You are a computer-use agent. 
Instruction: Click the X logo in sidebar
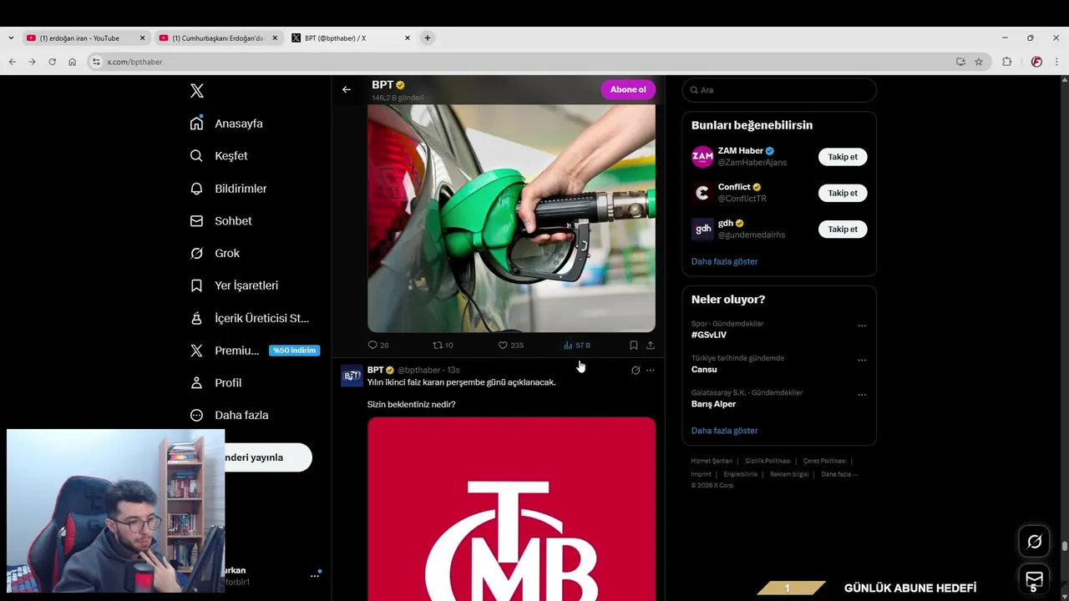tap(197, 91)
